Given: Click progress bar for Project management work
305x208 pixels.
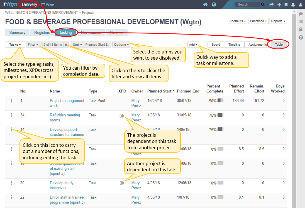Looking at the screenshot, I should [x=220, y=100].
